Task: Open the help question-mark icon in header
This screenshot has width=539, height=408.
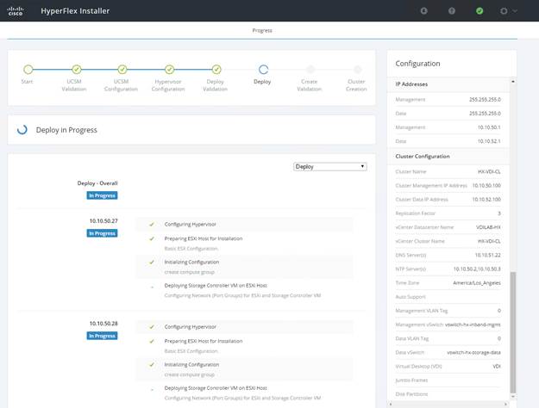Action: [452, 11]
